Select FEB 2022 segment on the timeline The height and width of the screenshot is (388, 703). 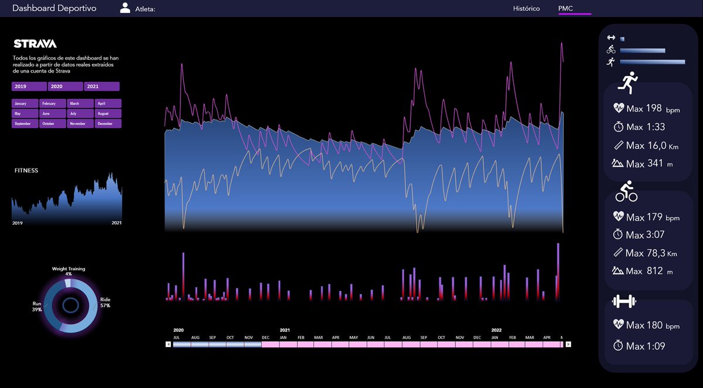pyautogui.click(x=517, y=345)
